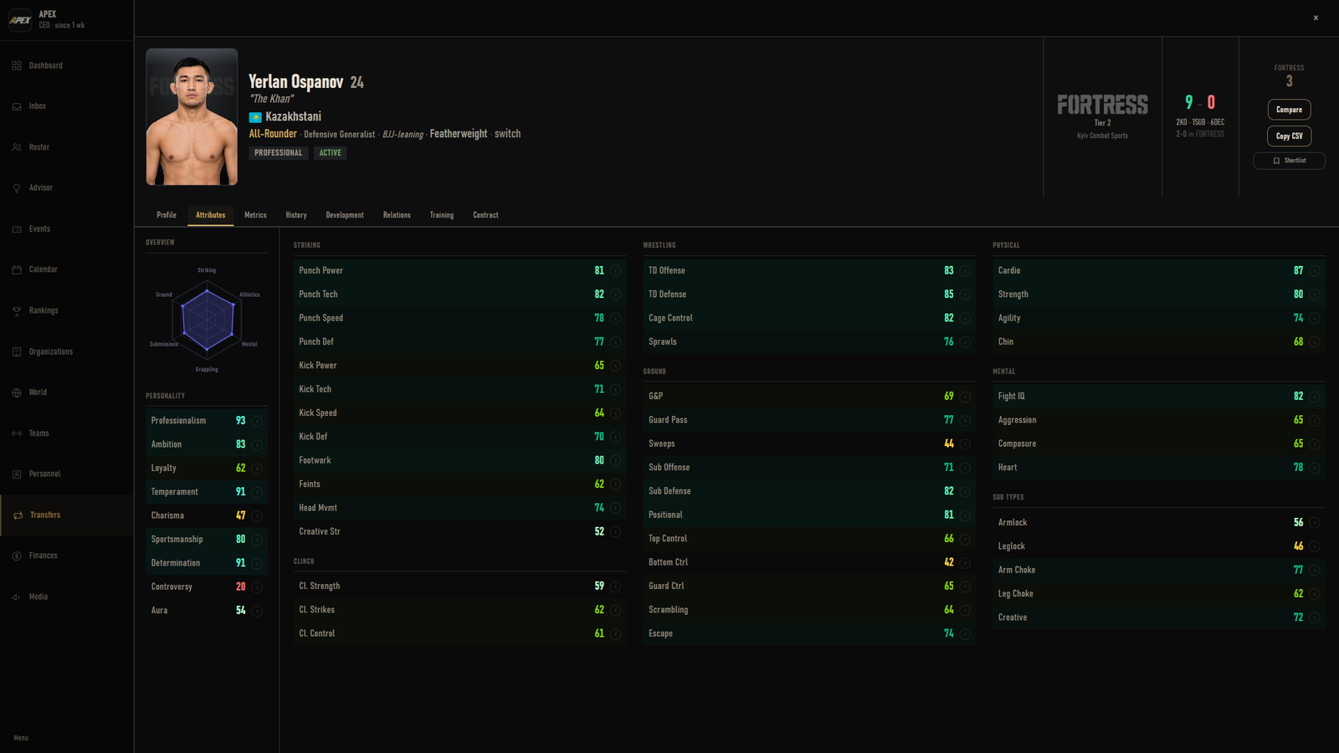Click the Featherweight weight class text
The width and height of the screenshot is (1339, 753).
pyautogui.click(x=459, y=134)
